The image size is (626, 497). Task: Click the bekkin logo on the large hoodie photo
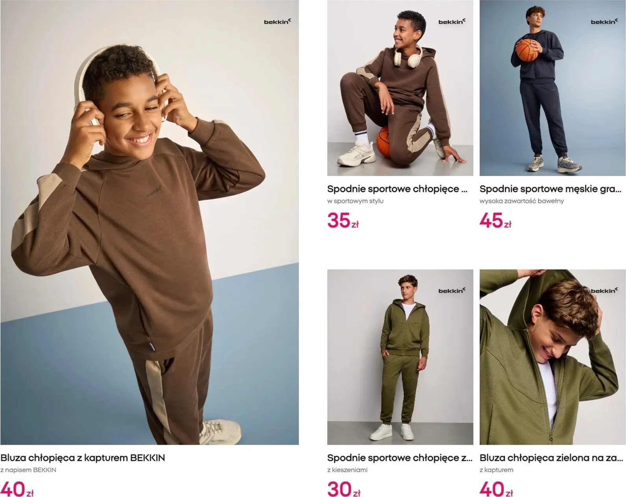pyautogui.click(x=277, y=22)
